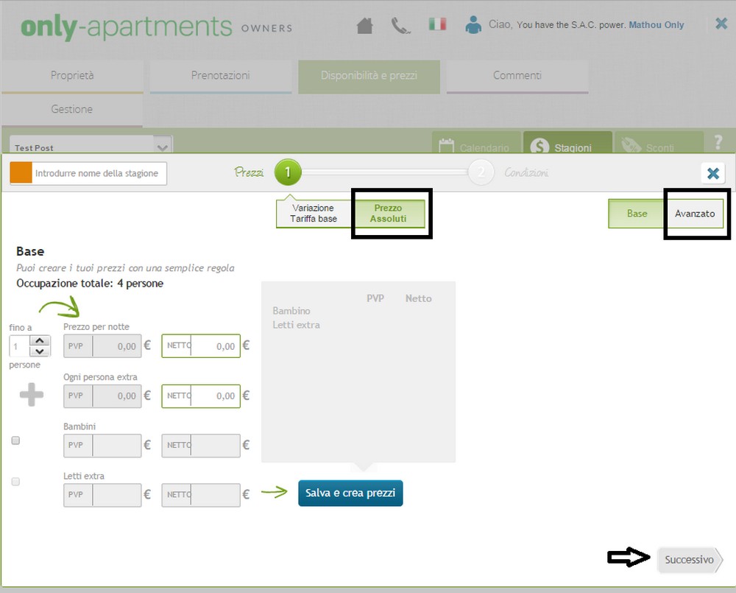The image size is (736, 593).
Task: Click the orange season color swatch
Action: click(21, 173)
